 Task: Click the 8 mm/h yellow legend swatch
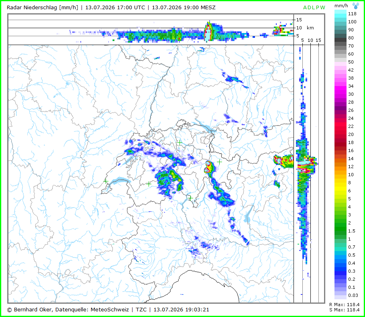[341, 183]
